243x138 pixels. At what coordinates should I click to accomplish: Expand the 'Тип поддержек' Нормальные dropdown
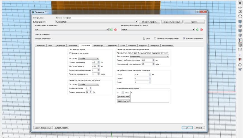click(x=149, y=56)
